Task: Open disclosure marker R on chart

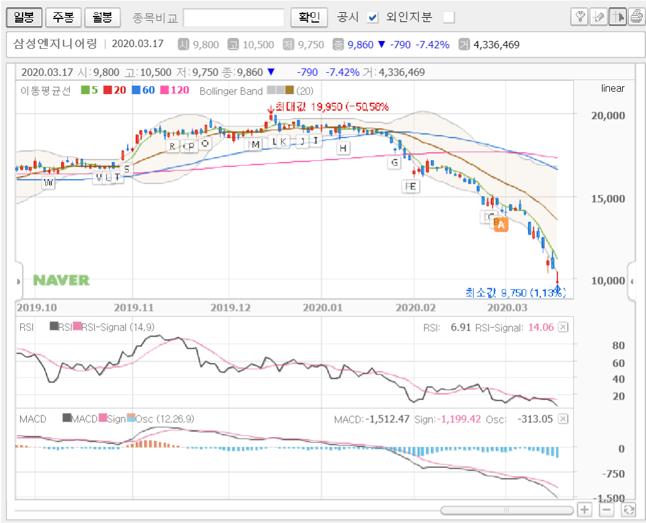Action: tap(172, 146)
